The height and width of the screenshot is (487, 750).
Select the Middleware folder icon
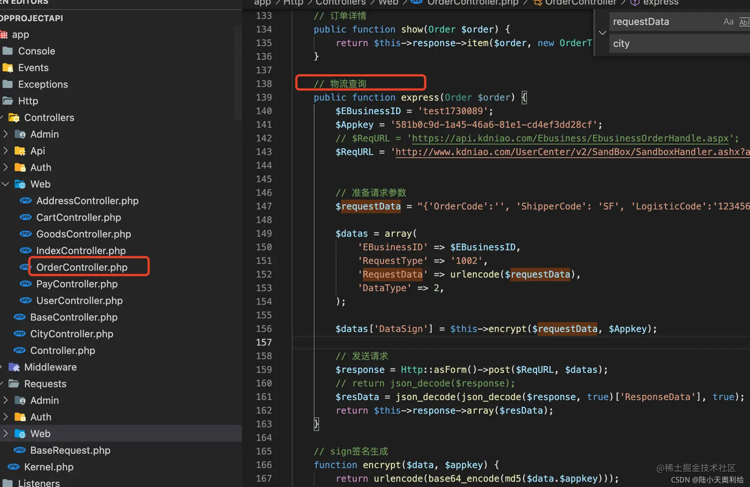[14, 367]
